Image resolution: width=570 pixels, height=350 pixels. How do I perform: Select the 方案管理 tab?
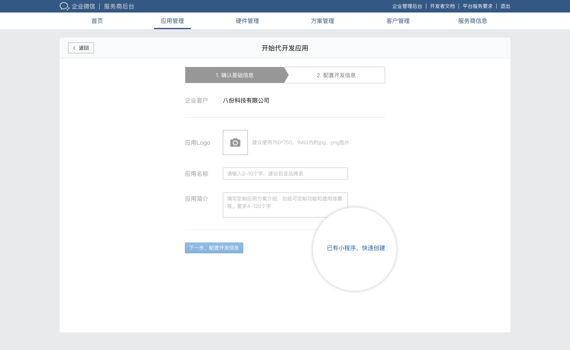323,21
